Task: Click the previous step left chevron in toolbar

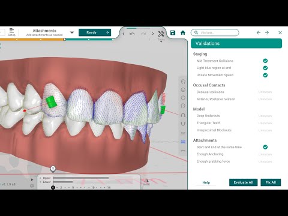Action: tap(124, 34)
